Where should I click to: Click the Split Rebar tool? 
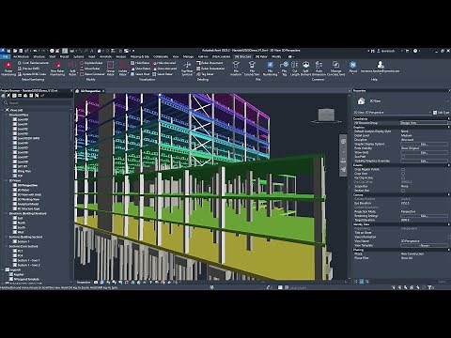click(72, 69)
